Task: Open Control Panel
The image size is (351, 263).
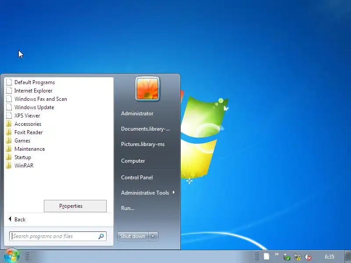Action: click(x=137, y=178)
